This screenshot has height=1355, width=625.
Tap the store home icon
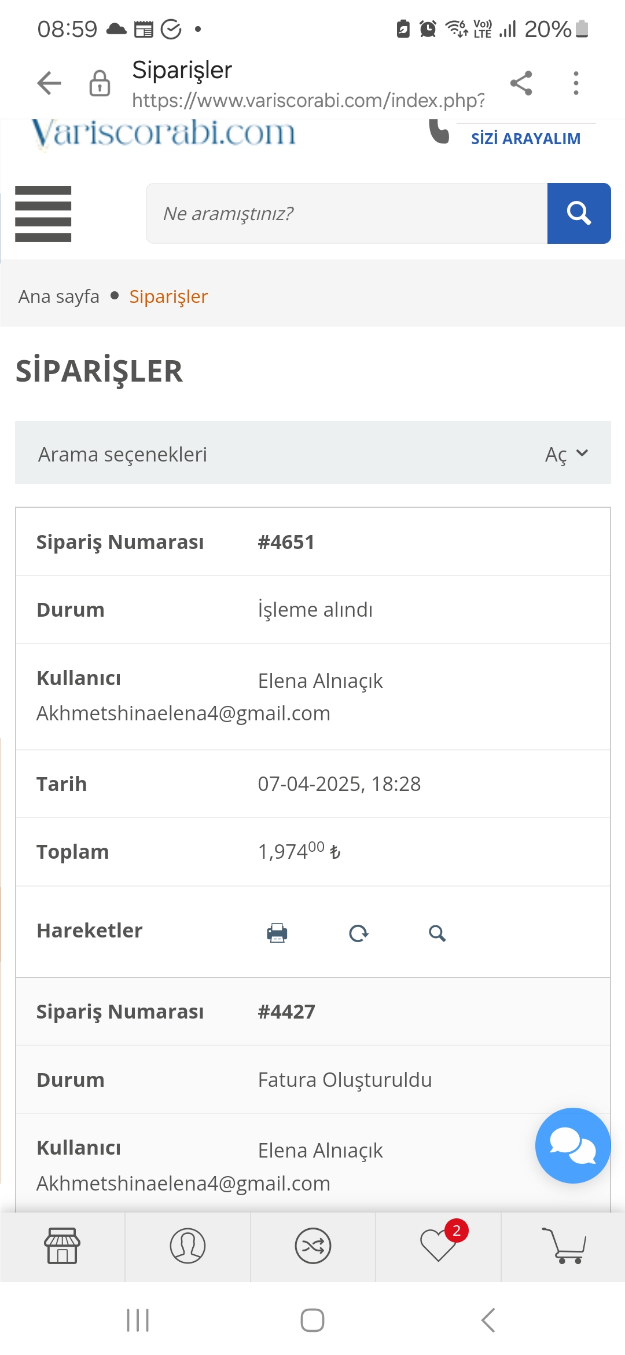click(x=62, y=1246)
